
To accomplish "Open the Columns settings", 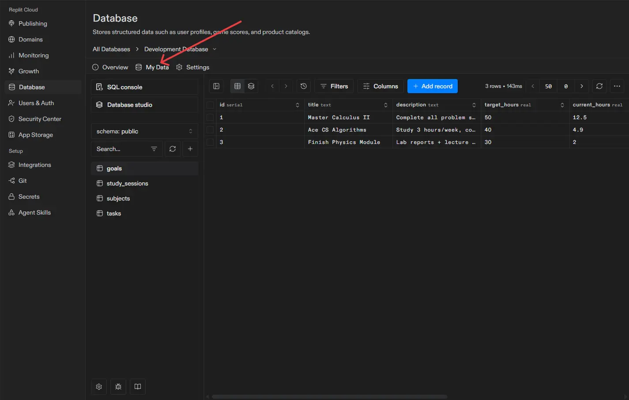I will click(x=380, y=86).
